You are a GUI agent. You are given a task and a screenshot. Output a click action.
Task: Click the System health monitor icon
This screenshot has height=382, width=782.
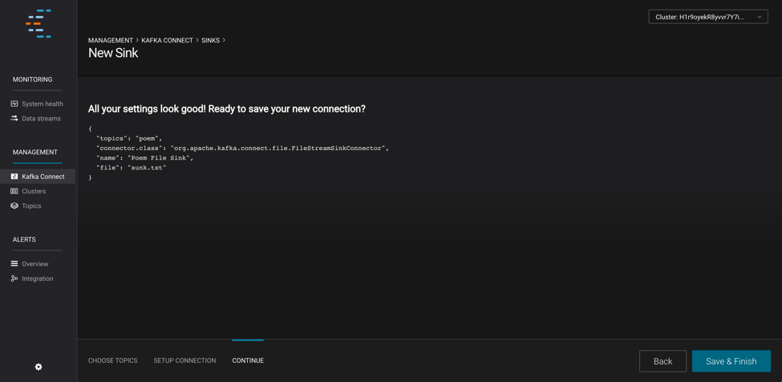pos(14,104)
